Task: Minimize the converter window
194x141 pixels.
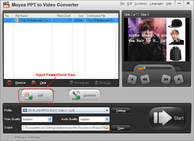Action: tap(179, 3)
